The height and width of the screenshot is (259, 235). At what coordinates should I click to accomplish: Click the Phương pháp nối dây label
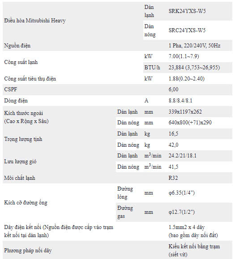tap(28, 251)
